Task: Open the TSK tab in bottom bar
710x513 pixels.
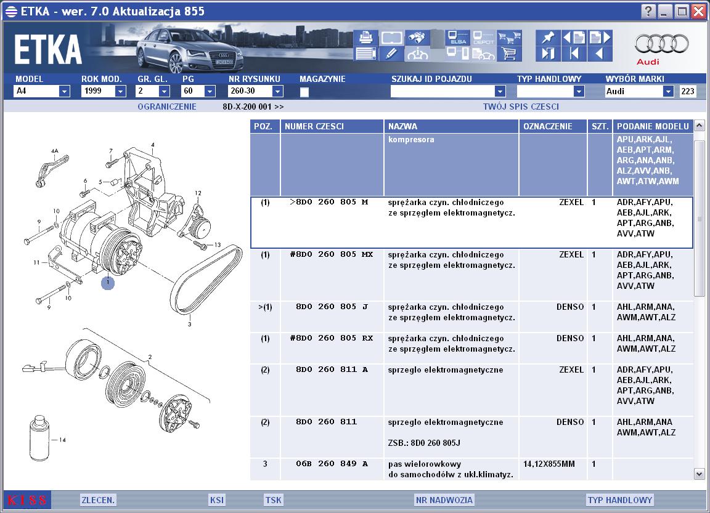Action: coord(274,500)
